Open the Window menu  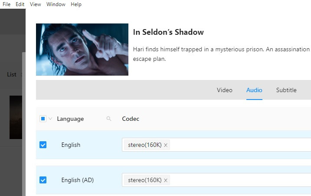[x=56, y=4]
